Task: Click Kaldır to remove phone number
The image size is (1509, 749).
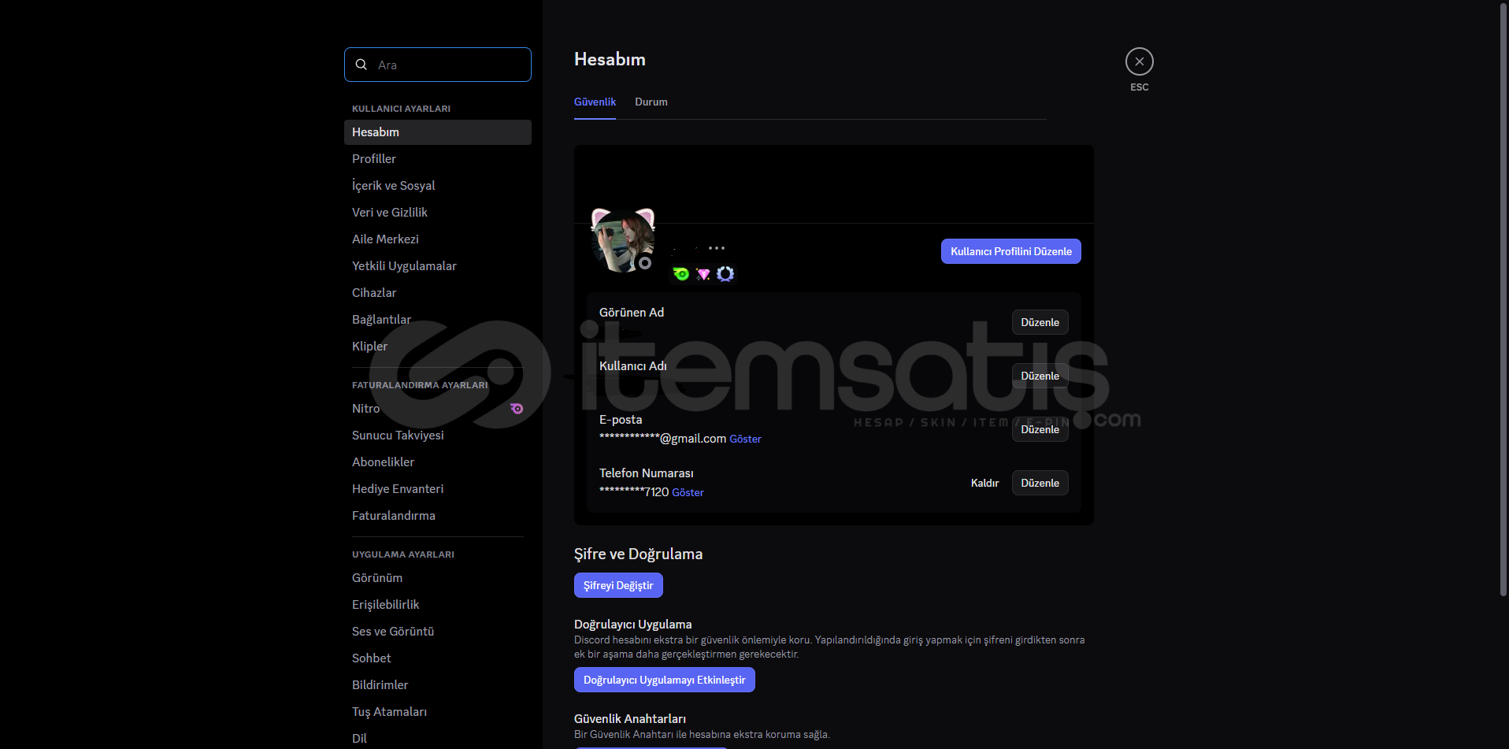Action: point(984,483)
